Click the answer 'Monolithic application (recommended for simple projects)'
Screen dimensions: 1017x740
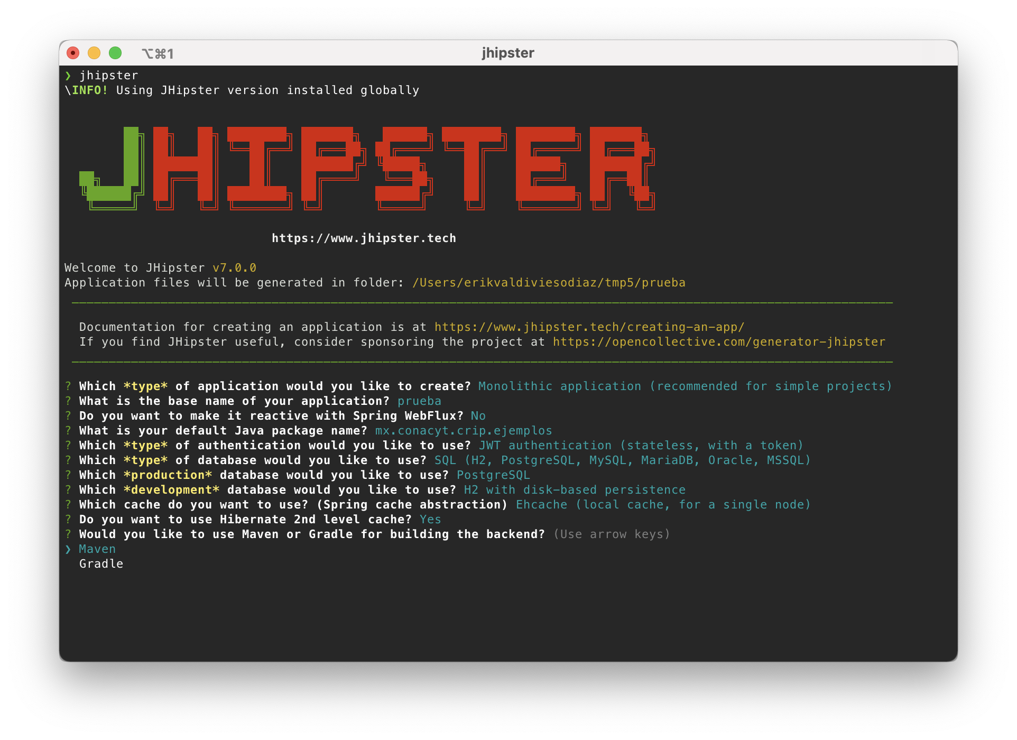tap(685, 386)
